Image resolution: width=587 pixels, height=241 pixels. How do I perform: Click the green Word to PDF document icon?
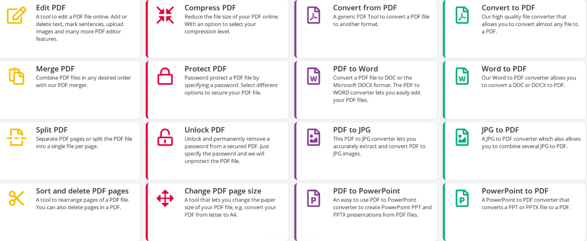pyautogui.click(x=462, y=76)
